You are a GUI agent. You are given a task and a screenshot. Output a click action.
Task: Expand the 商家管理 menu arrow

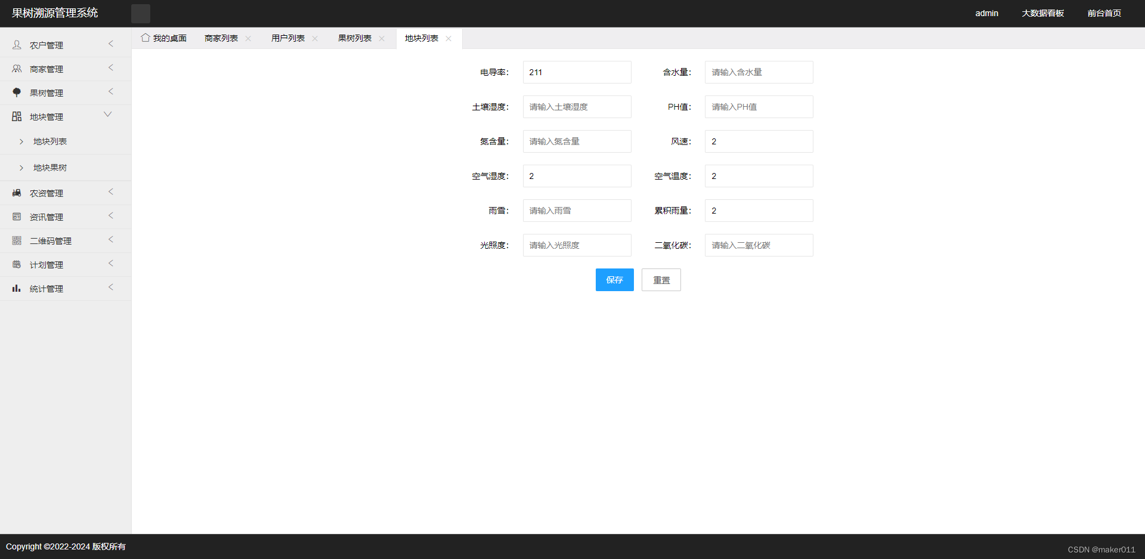pos(111,68)
